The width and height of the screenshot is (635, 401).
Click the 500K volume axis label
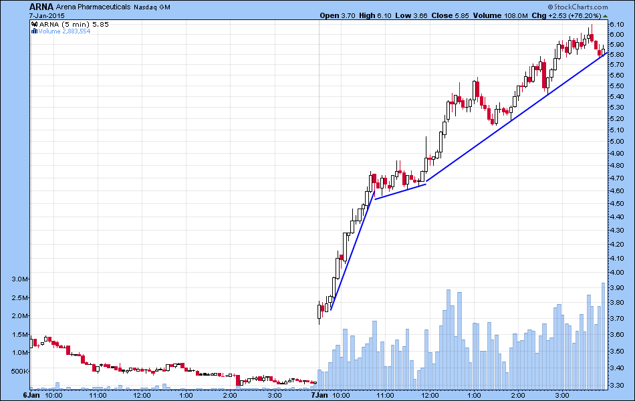click(x=20, y=371)
